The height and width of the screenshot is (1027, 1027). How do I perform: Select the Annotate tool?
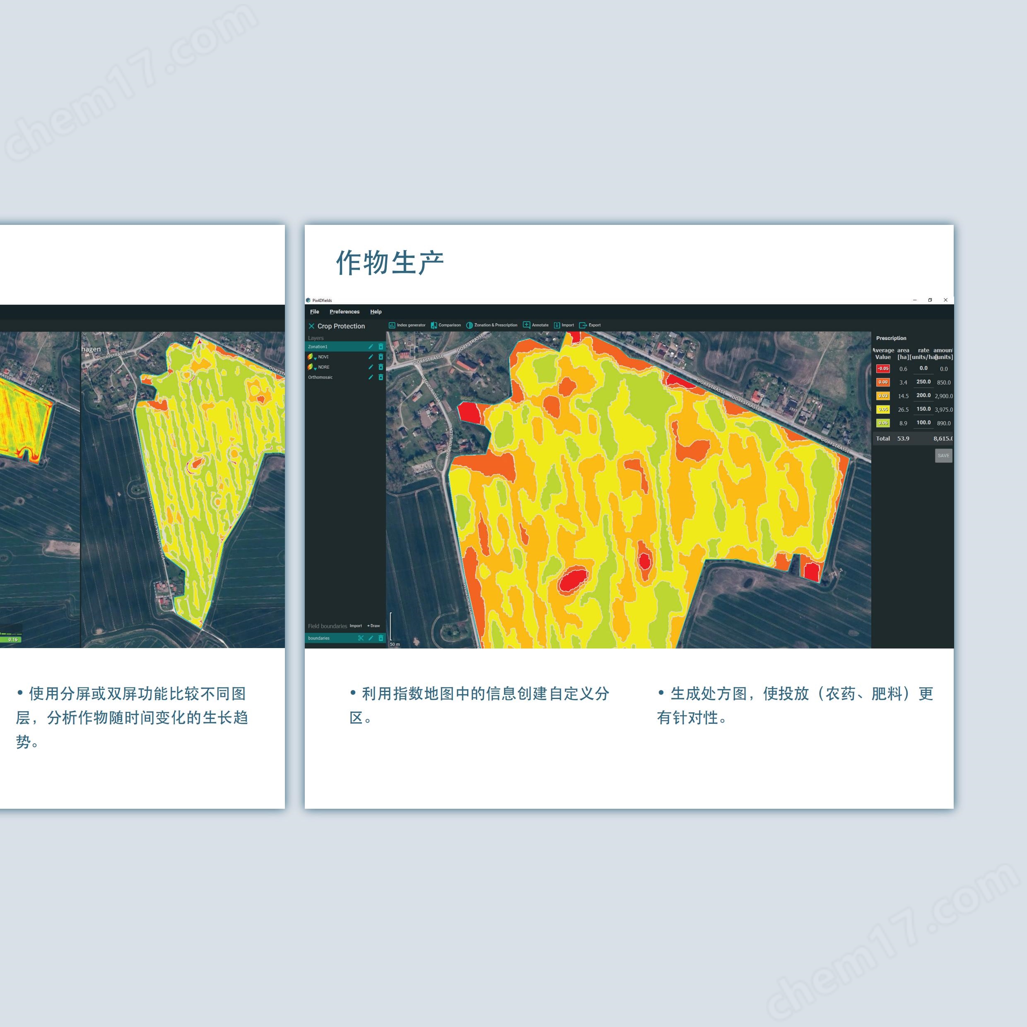tap(536, 325)
